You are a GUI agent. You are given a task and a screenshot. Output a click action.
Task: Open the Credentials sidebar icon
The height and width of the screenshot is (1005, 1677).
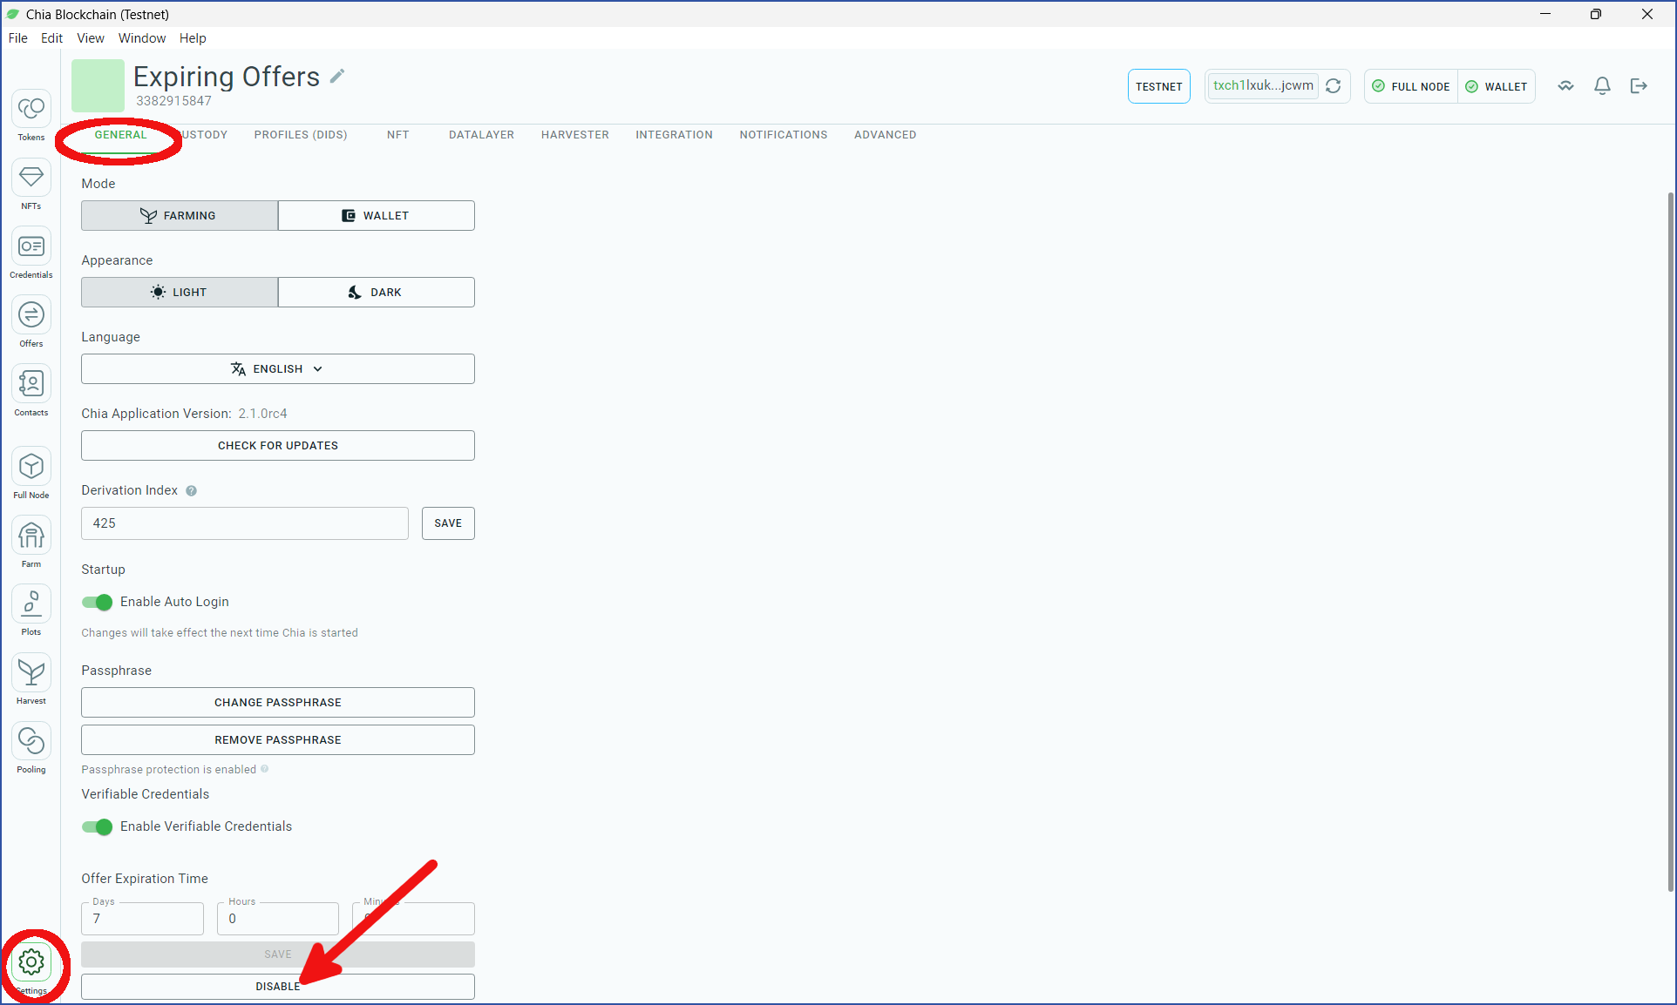(x=31, y=246)
